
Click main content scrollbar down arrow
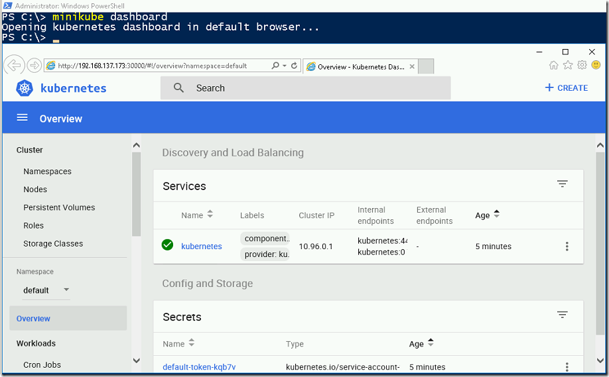(600, 360)
